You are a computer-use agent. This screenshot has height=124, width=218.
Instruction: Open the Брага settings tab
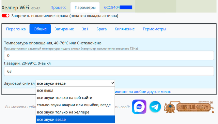102,29
